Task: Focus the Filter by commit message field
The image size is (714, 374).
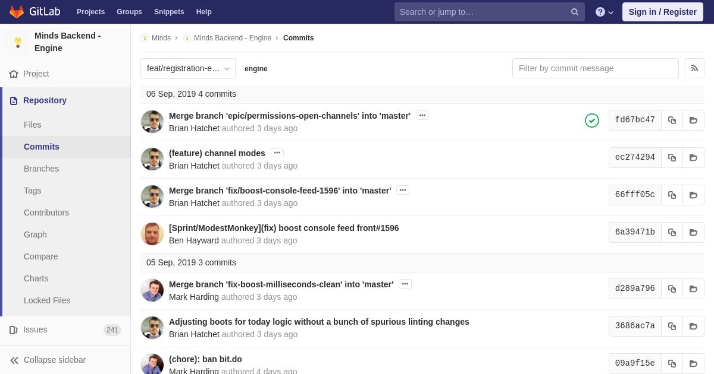Action: [x=595, y=68]
